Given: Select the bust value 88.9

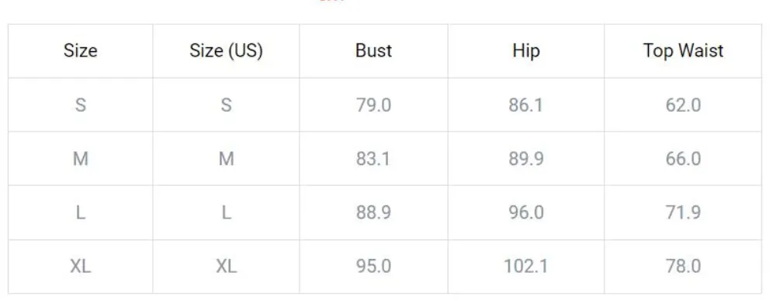Looking at the screenshot, I should [374, 212].
